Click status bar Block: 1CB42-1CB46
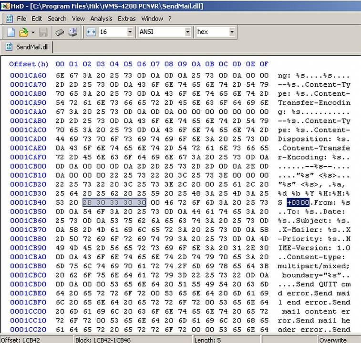The width and height of the screenshot is (361, 343). point(103,340)
